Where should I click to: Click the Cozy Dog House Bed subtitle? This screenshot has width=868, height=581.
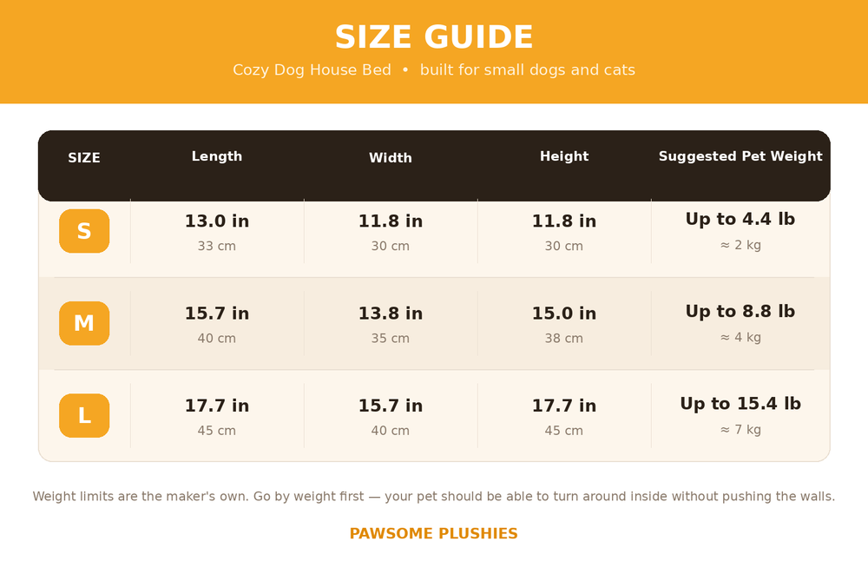[x=434, y=69]
